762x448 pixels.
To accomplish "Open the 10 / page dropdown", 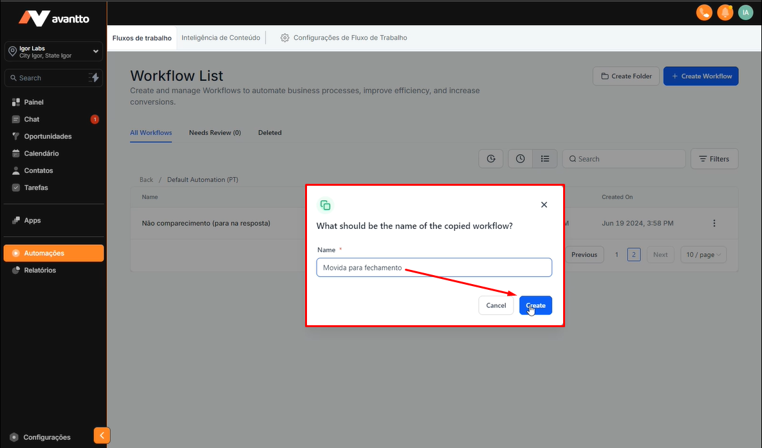I will [703, 255].
